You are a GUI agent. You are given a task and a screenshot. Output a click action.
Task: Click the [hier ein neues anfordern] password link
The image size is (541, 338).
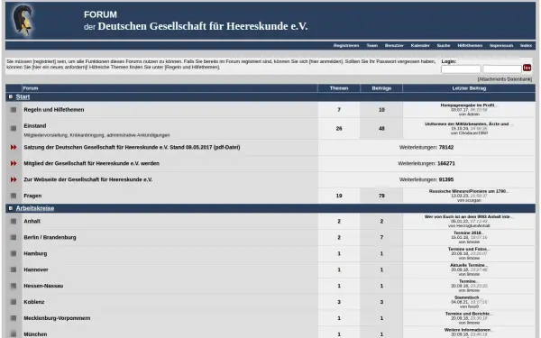[x=60, y=67]
